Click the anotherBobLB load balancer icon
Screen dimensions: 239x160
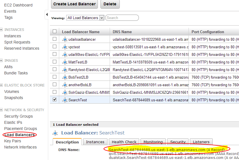[x=65, y=85]
